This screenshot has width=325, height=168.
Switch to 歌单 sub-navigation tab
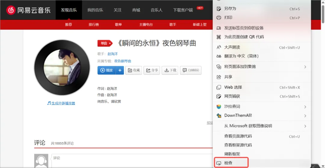pyautogui.click(x=119, y=25)
